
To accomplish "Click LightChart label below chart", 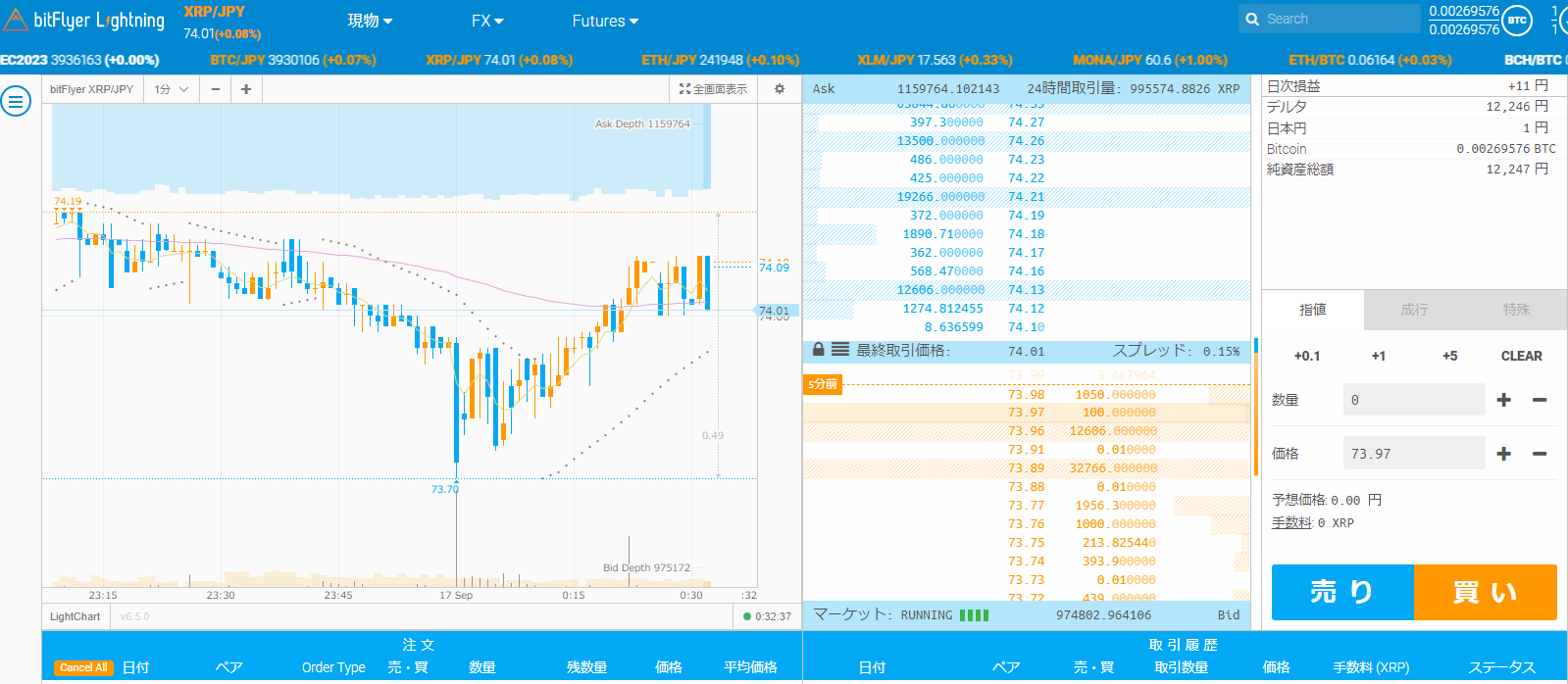I will (75, 616).
